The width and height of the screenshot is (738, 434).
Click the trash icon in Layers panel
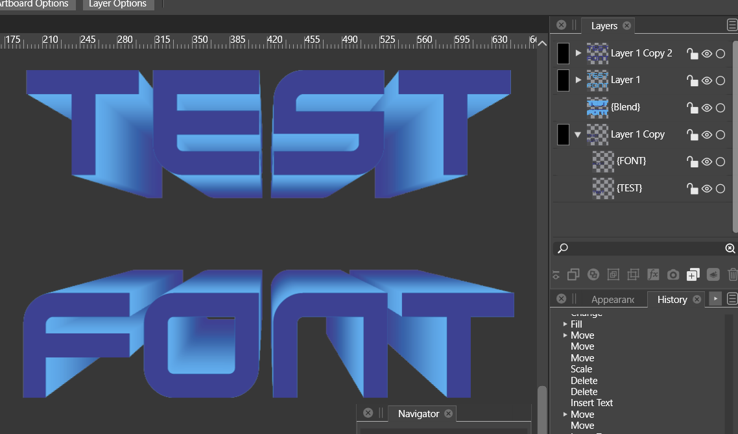(x=732, y=275)
